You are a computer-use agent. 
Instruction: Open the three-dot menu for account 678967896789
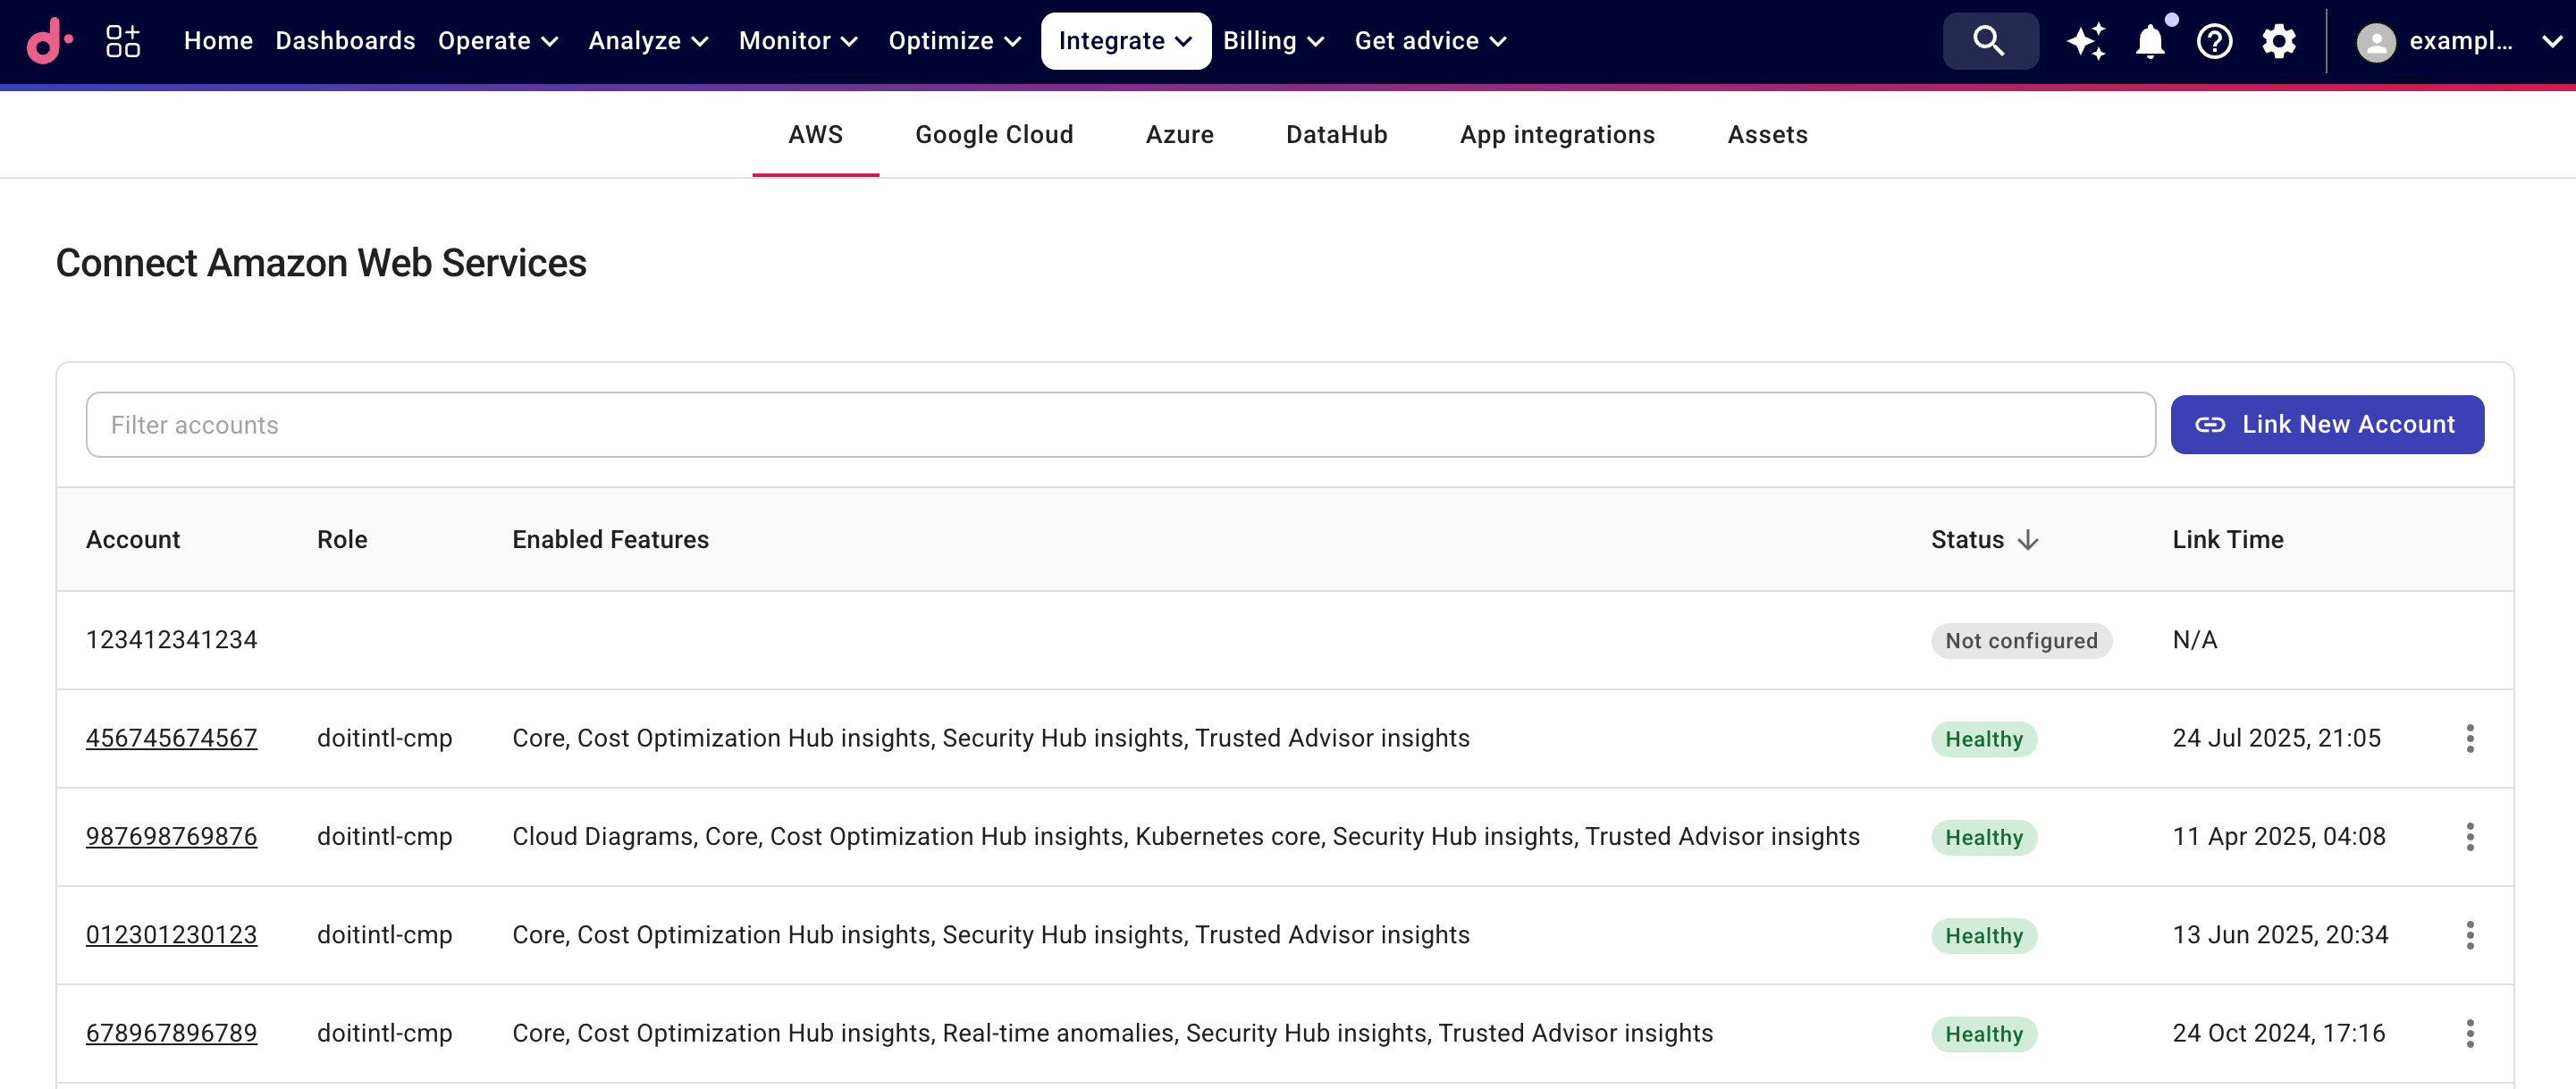(2469, 1033)
